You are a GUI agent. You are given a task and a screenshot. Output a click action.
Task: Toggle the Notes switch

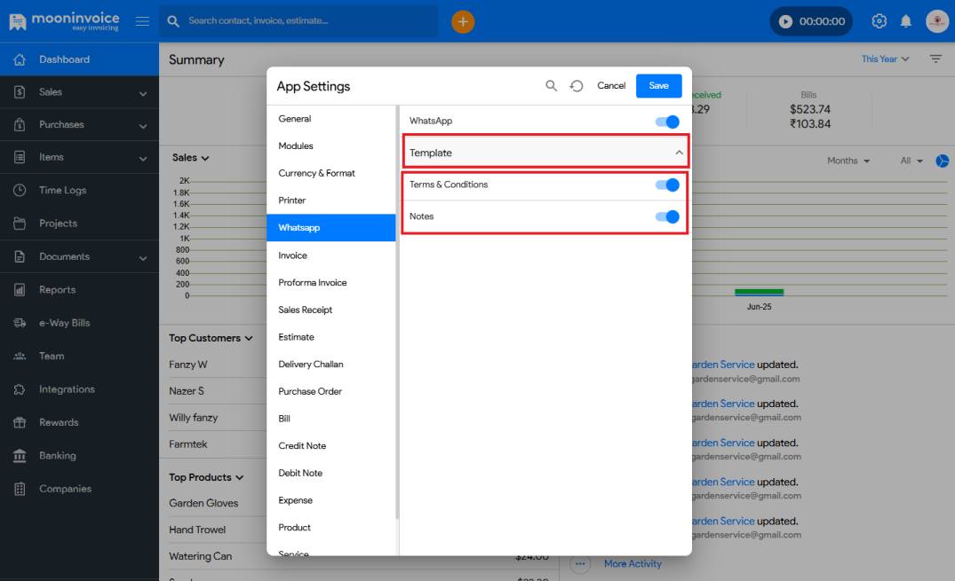click(667, 216)
